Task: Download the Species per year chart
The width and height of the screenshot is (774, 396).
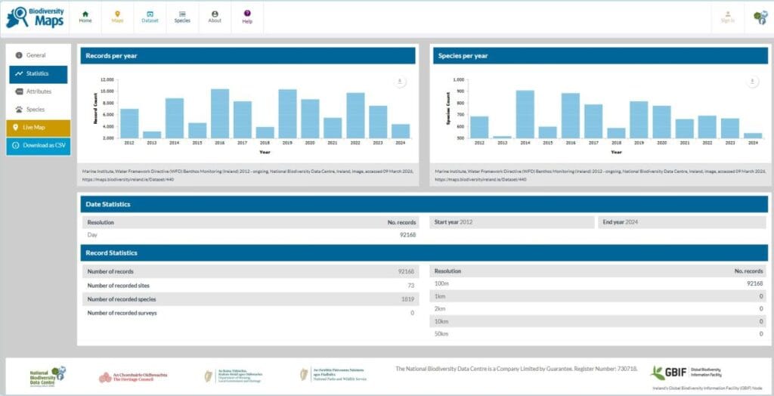Action: (752, 82)
